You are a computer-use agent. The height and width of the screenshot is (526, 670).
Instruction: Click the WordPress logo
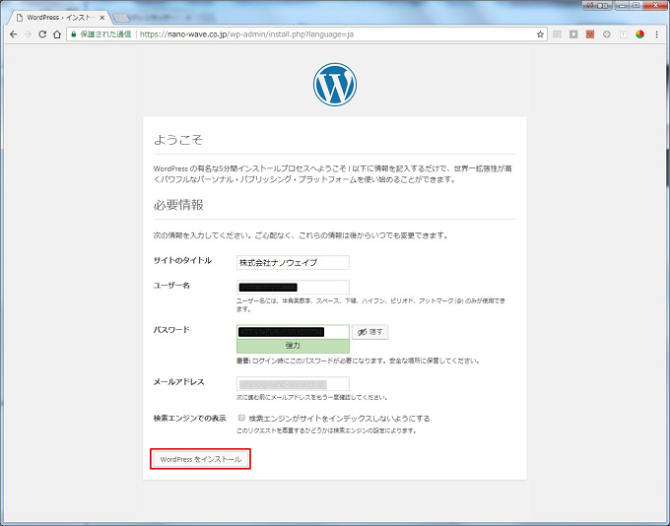[335, 85]
